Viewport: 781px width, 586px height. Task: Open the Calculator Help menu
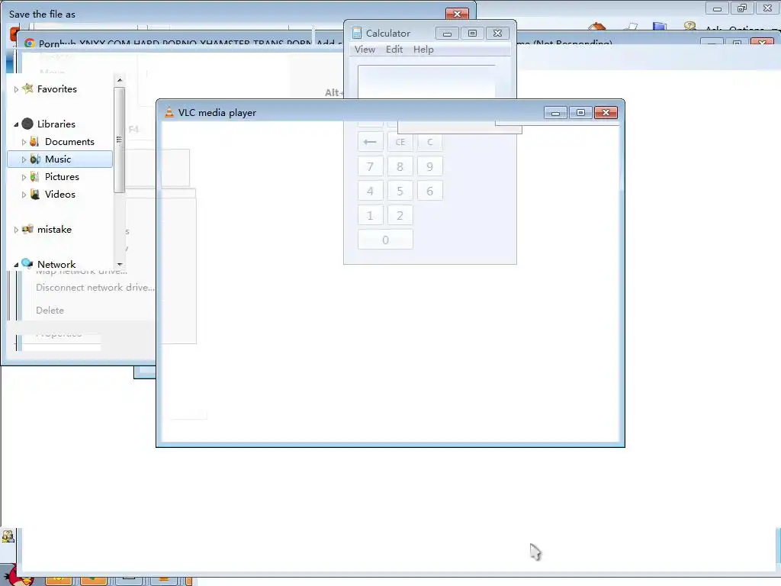(423, 50)
